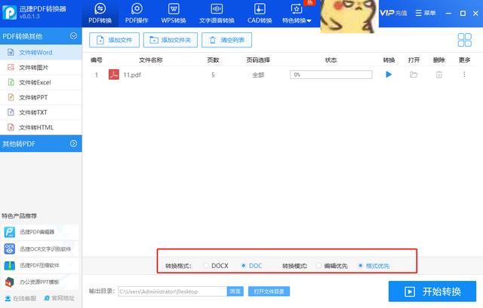The width and height of the screenshot is (483, 308).
Task: Delete 11.pdf with trash icon
Action: pos(439,75)
